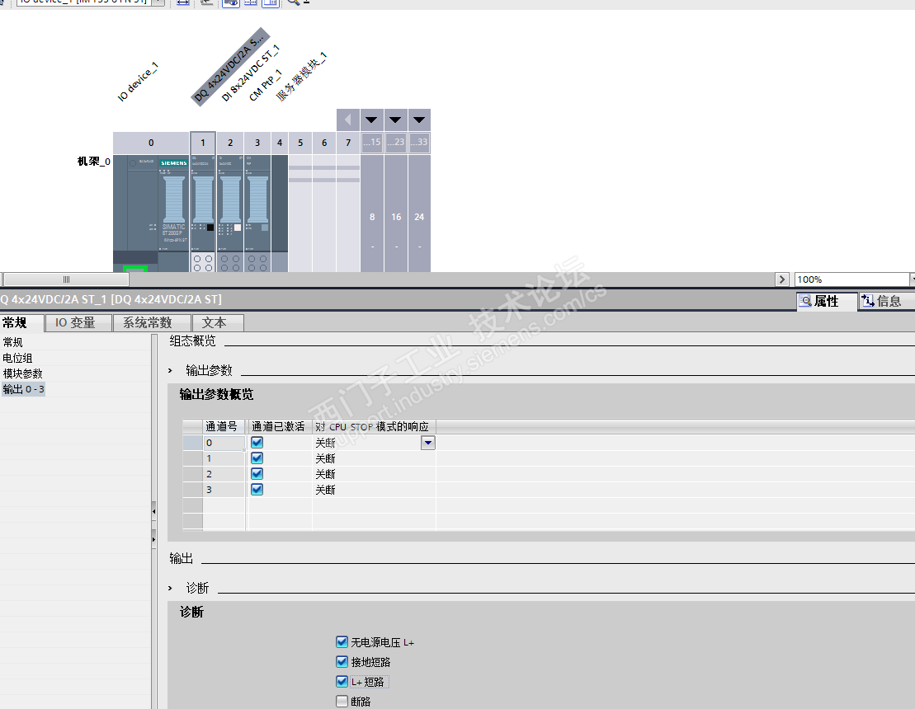The height and width of the screenshot is (709, 915).
Task: Select empty slot 7 header
Action: click(x=348, y=143)
